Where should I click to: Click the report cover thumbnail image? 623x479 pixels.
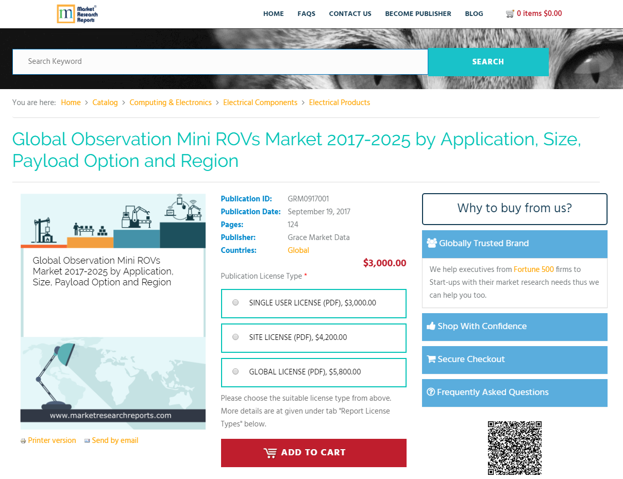113,312
